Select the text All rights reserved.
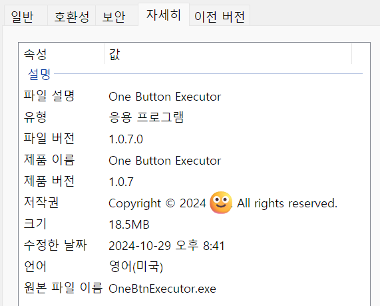The height and width of the screenshot is (306, 380). (x=287, y=203)
